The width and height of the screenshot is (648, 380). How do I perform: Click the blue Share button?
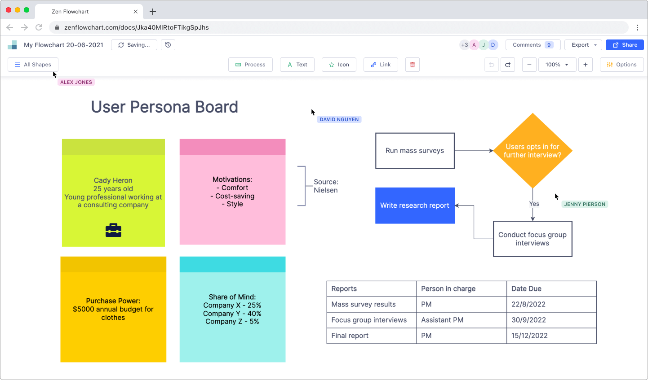point(625,45)
